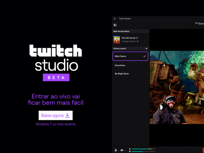Image resolution: width=204 pixels, height=153 pixels.
Task: Click the HD quality indicator
Action: 197,23
